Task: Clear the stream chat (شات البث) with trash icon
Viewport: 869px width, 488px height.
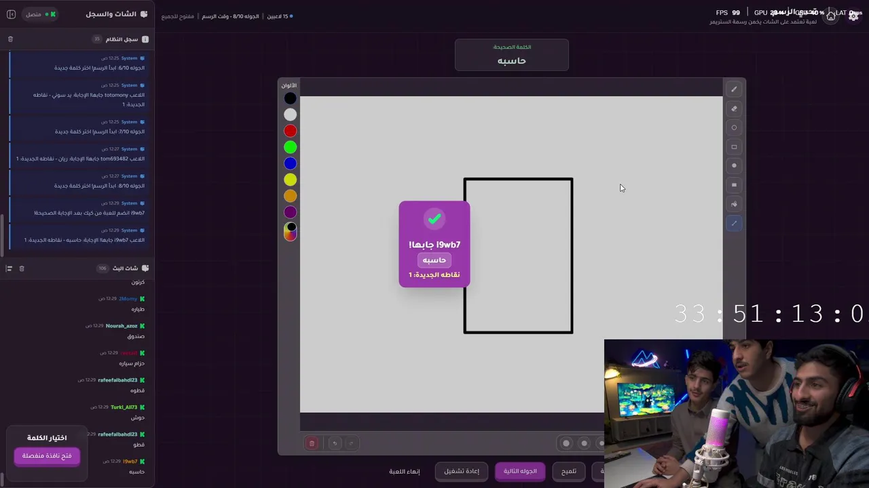Action: [22, 268]
